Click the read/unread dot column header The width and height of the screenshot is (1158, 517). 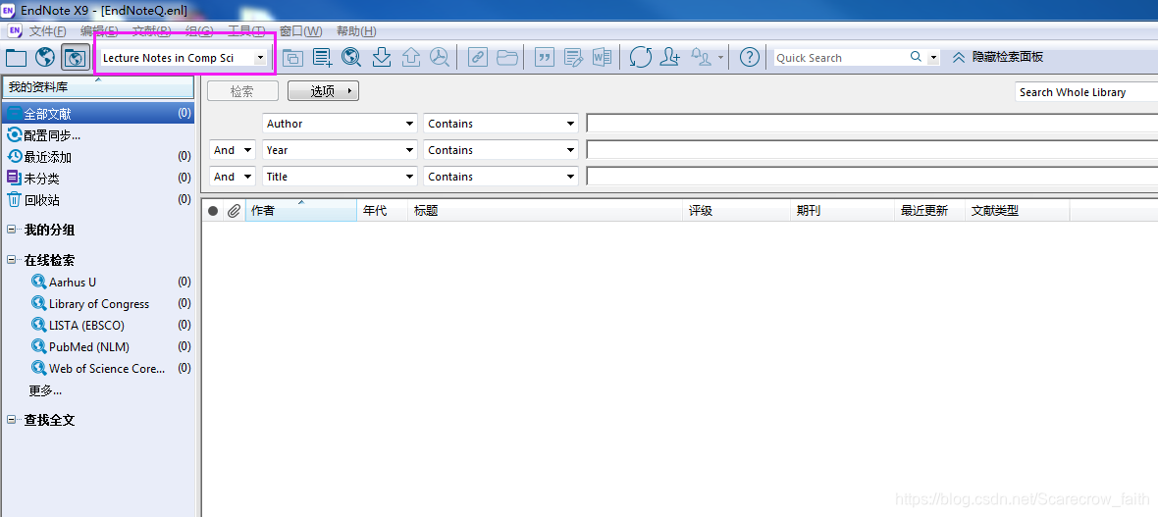(x=213, y=211)
